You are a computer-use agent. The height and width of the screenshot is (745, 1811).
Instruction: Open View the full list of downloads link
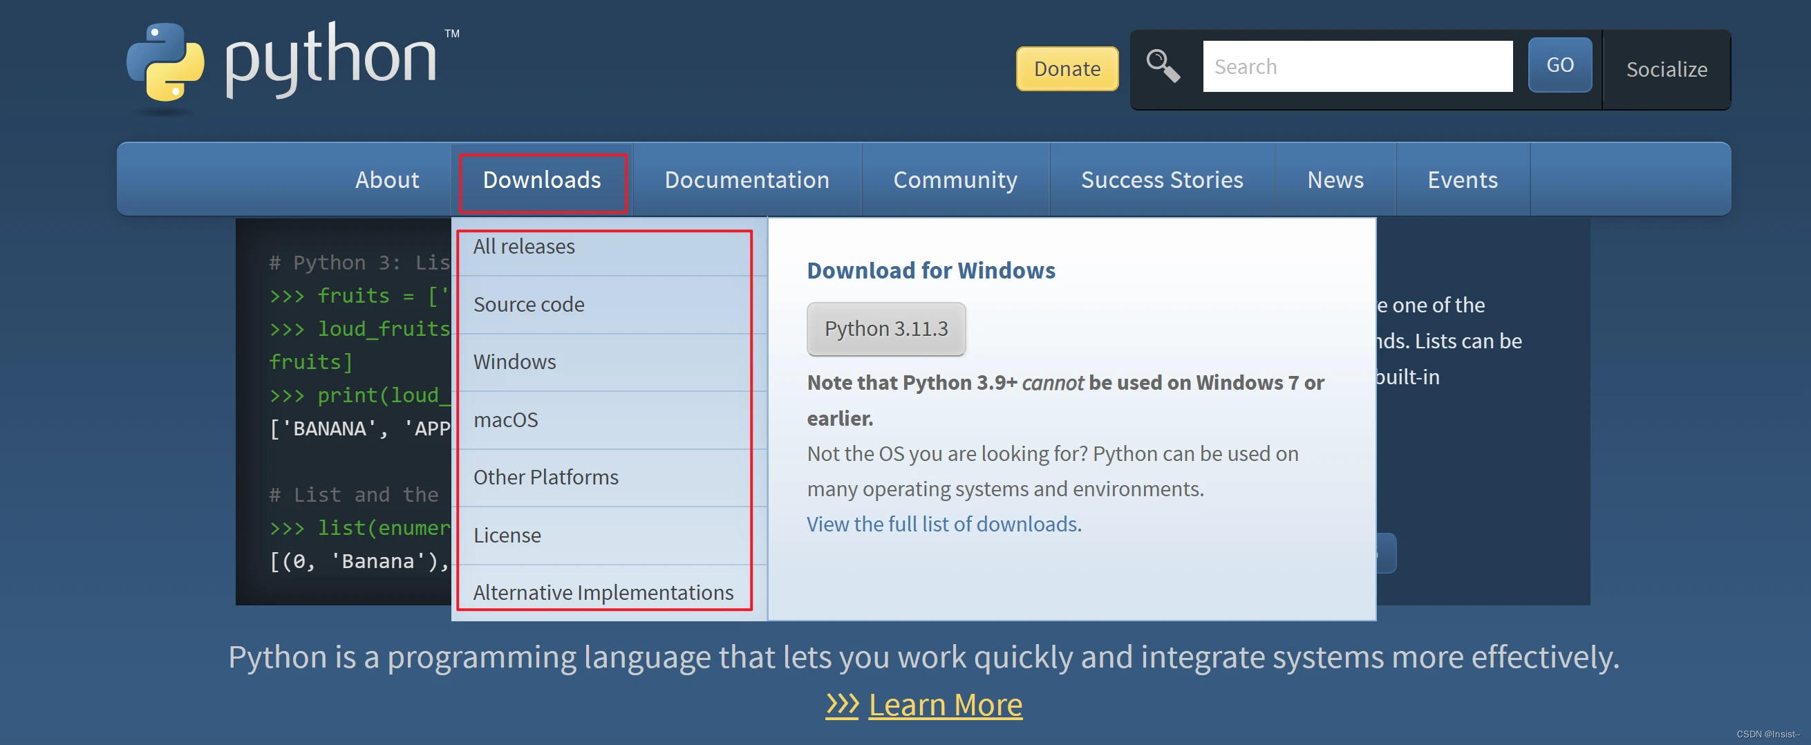point(942,525)
